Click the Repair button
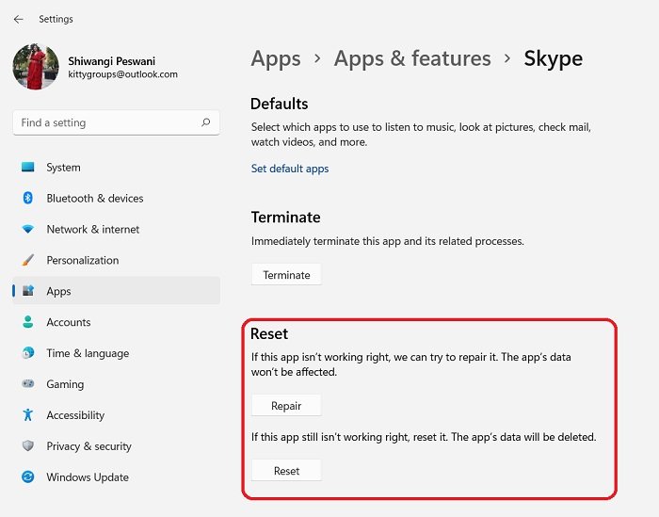The width and height of the screenshot is (659, 517). (x=286, y=406)
